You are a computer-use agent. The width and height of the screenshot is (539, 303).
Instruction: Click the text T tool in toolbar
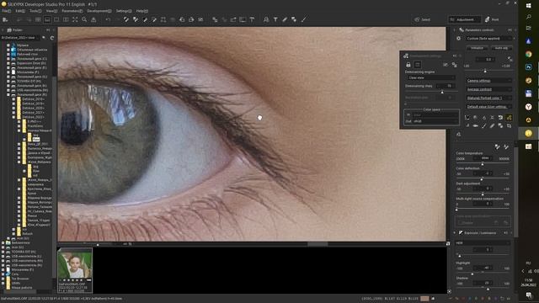[275, 19]
